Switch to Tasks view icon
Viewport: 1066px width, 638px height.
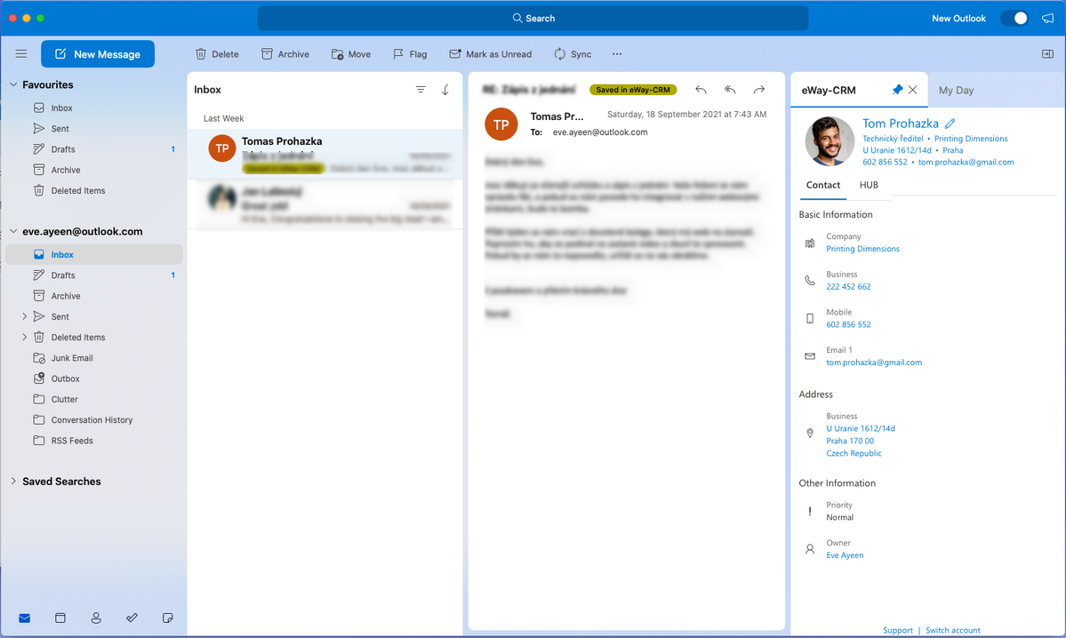point(132,618)
